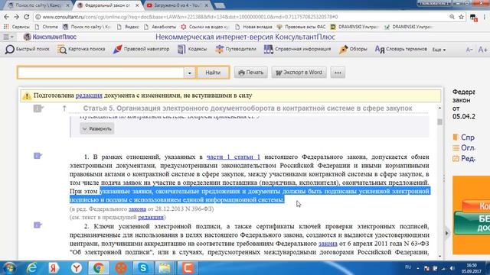Open Сервисы apps bookmark
Image resolution: width=490 pixels, height=275 pixels.
(x=17, y=27)
